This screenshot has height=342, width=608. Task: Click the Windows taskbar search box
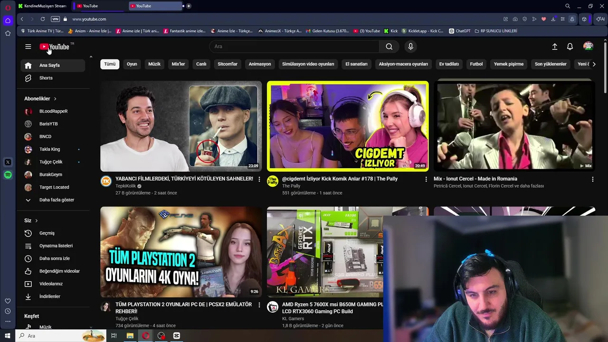point(61,336)
